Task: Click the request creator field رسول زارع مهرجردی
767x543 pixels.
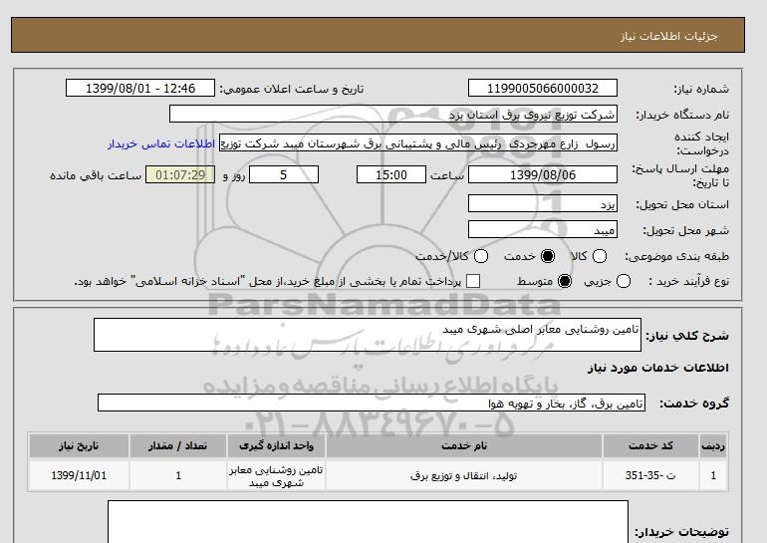Action: [x=418, y=142]
